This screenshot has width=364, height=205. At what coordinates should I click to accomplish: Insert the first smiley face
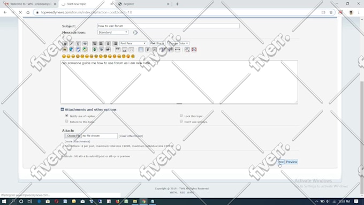point(64,56)
